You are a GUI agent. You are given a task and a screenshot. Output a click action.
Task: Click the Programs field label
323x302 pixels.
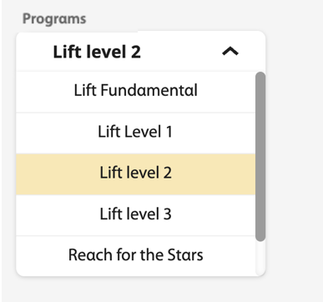(54, 19)
